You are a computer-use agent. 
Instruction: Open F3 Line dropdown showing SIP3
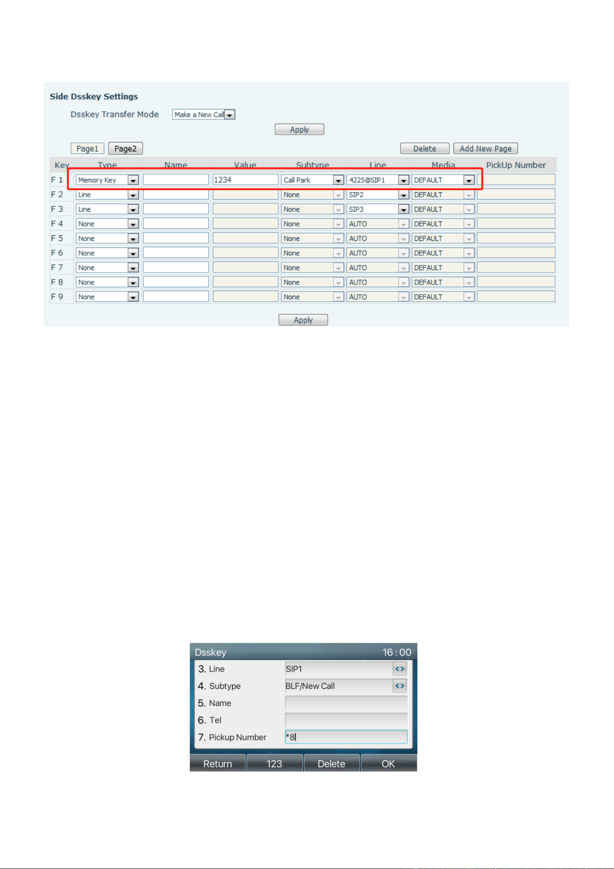click(378, 209)
